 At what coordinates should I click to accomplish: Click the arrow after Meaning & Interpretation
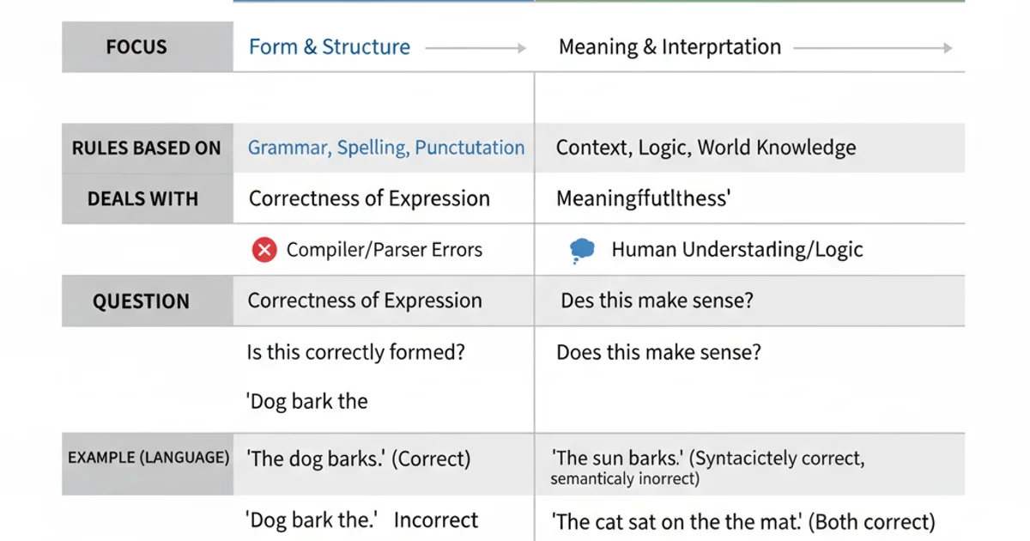872,49
